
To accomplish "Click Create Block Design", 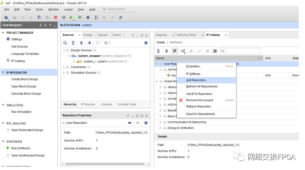I will tap(24, 79).
